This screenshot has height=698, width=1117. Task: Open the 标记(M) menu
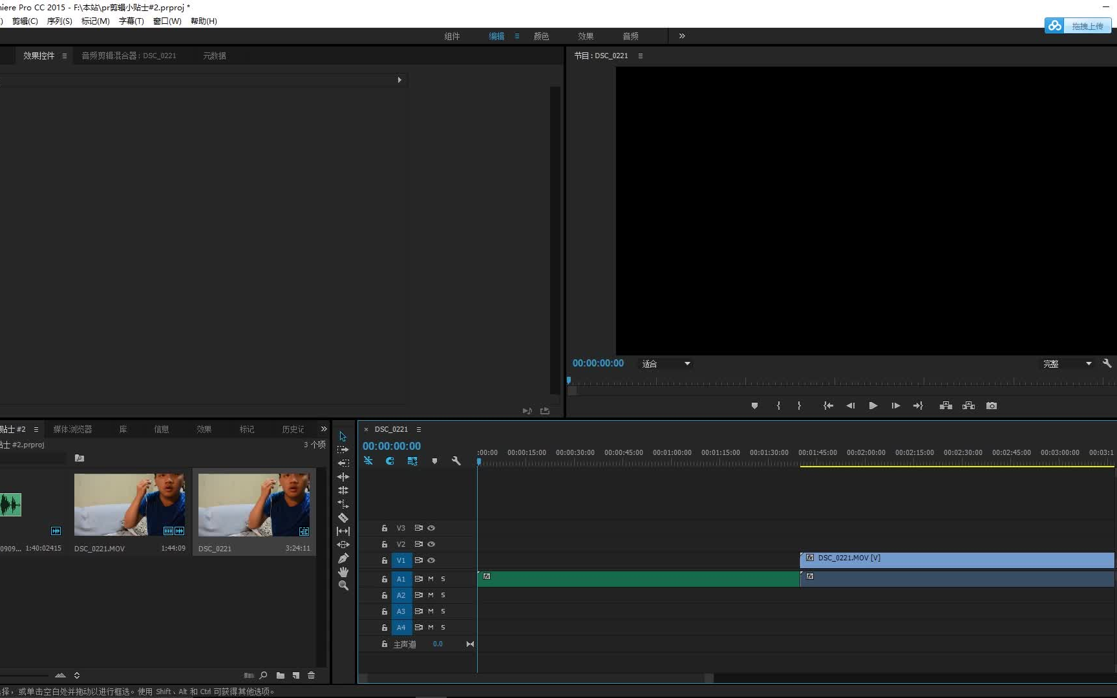[95, 21]
